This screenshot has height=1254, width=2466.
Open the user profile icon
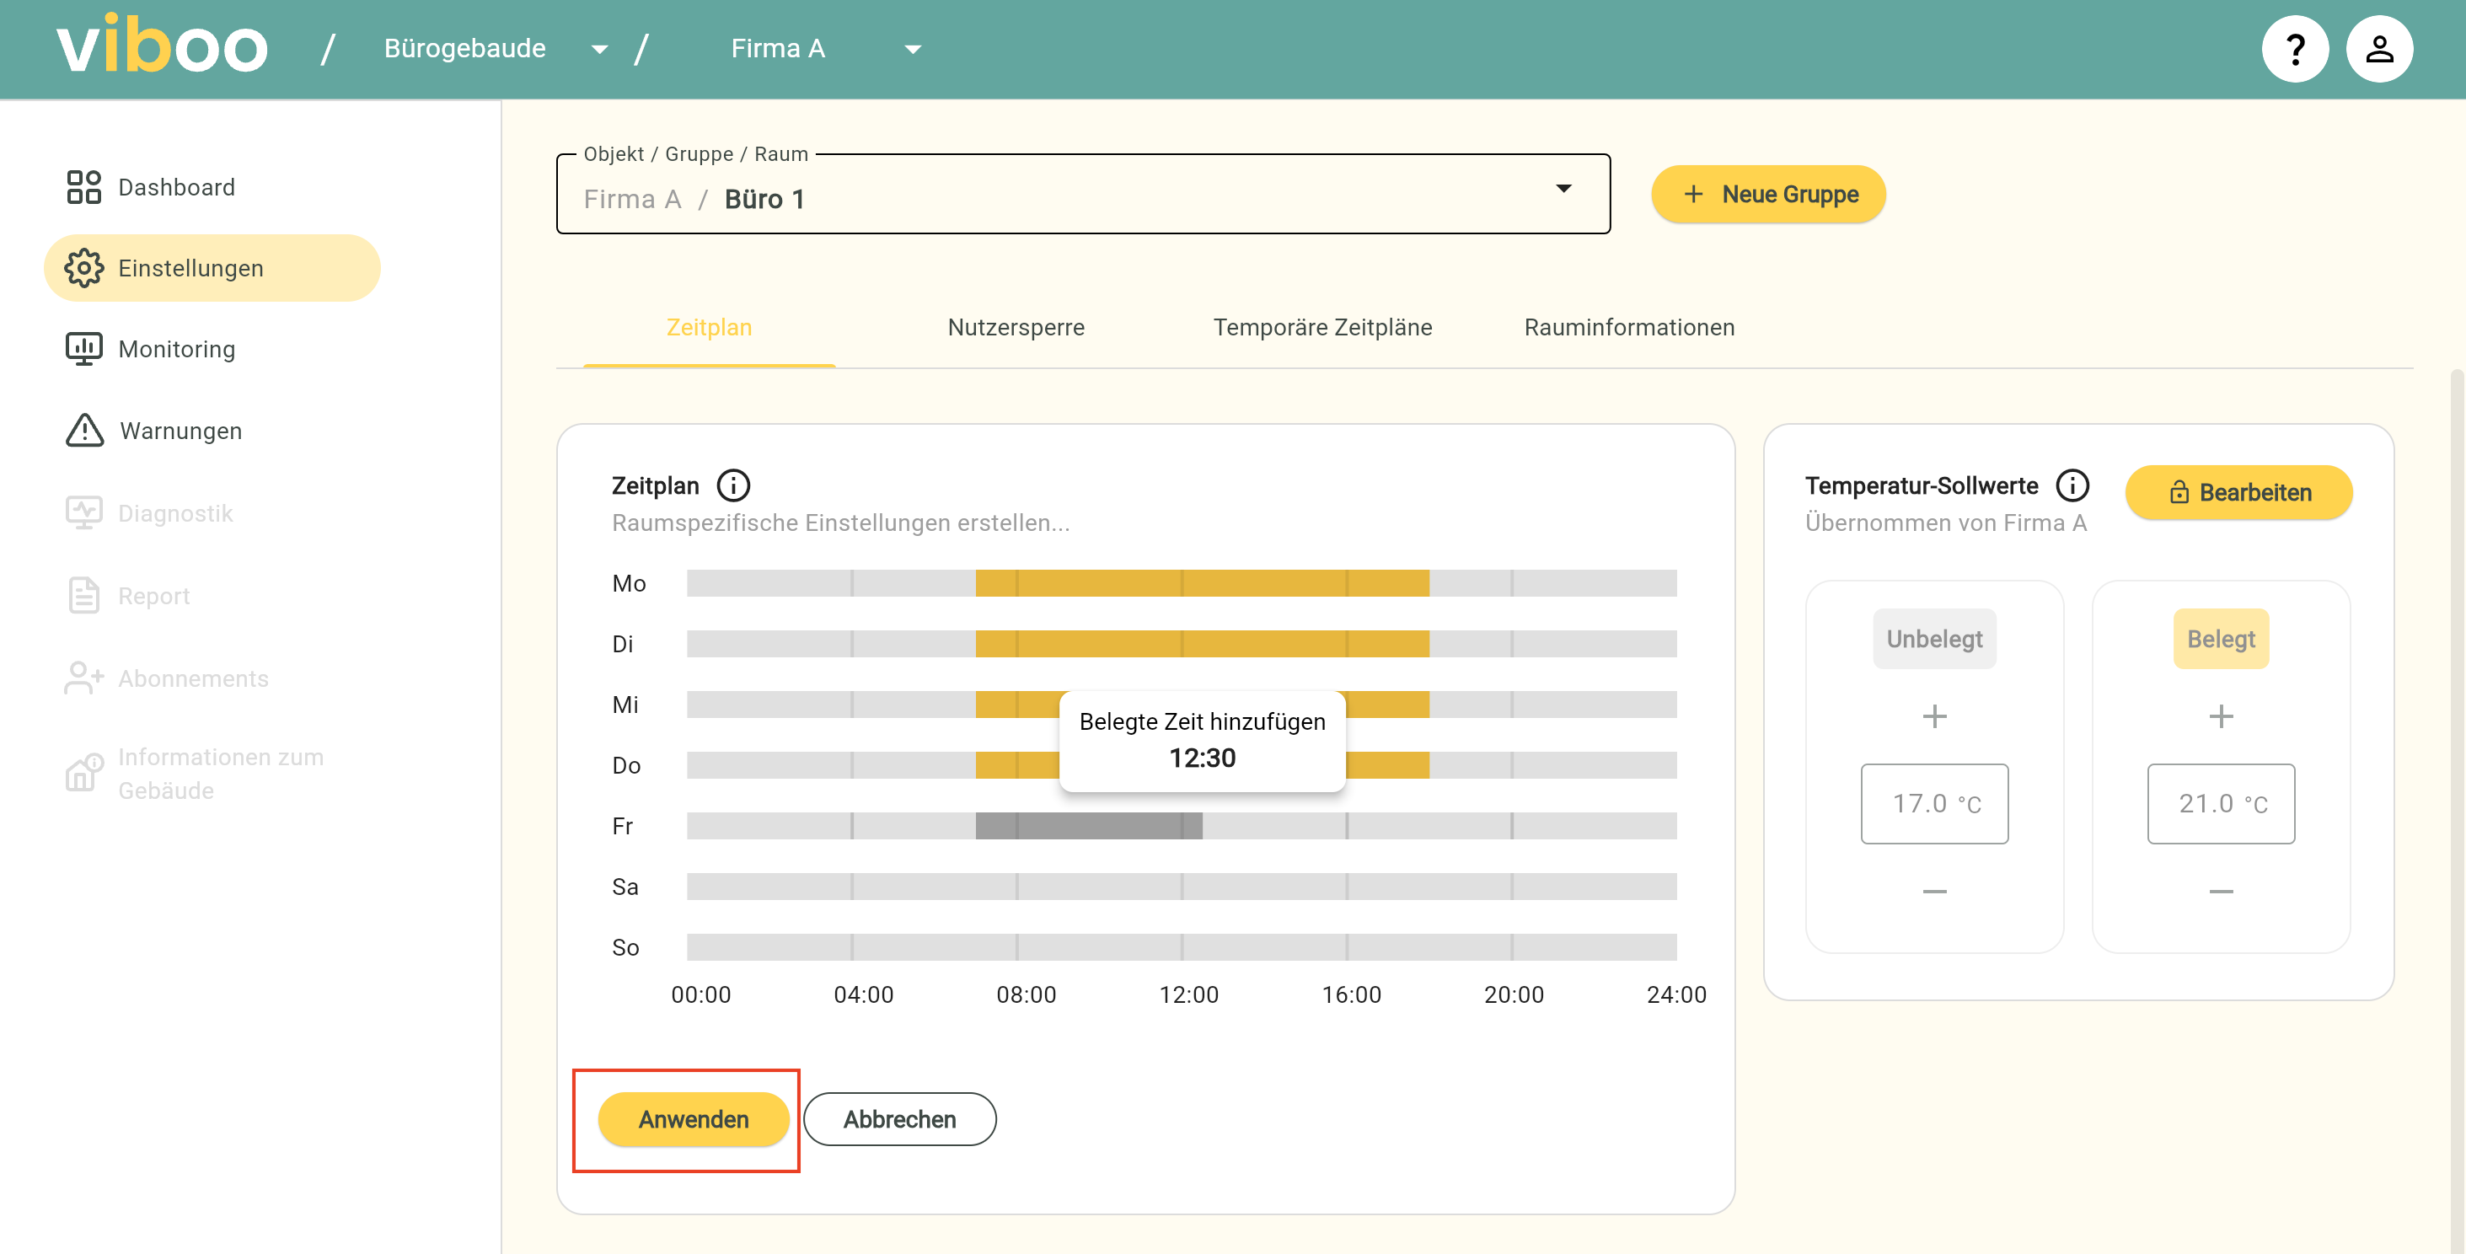pos(2378,49)
